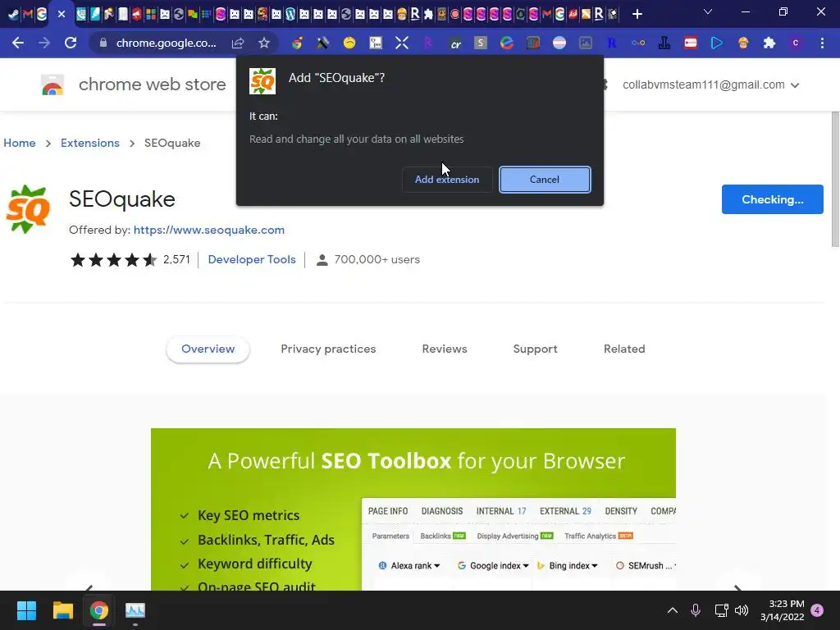Click the Chrome taskbar icon
The image size is (840, 630).
tap(98, 610)
